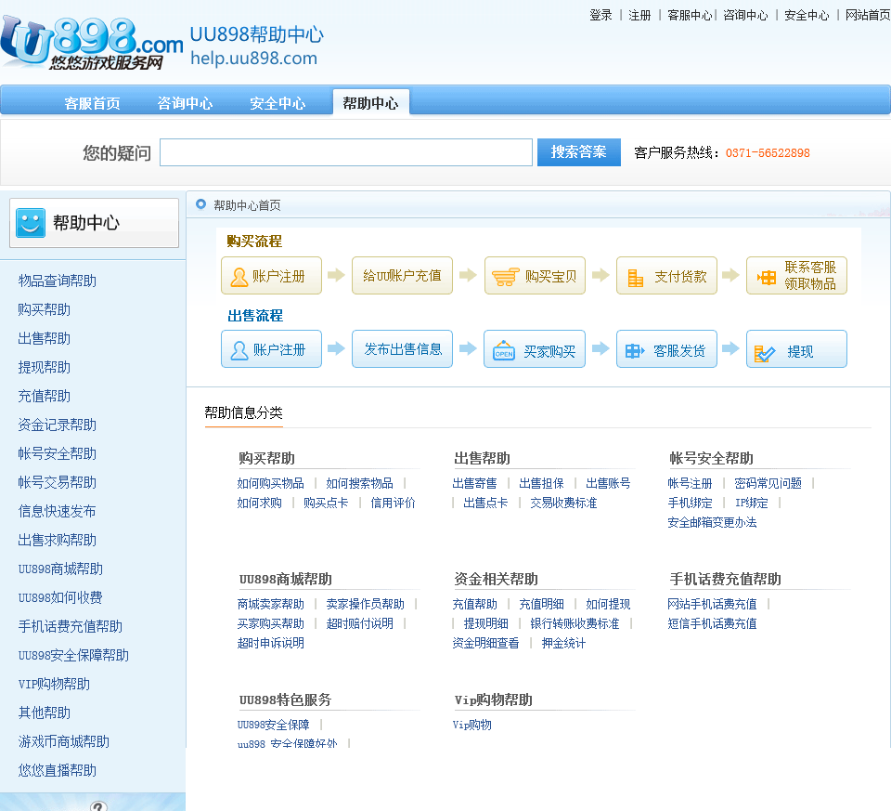Viewport: 891px width, 811px height.
Task: Open 充值帮助 in the sidebar
Action: 45,396
